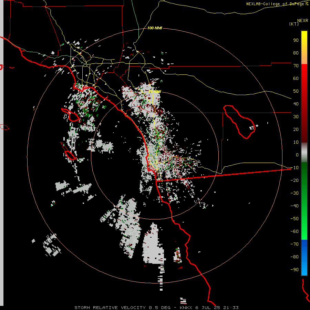
Task: Click the KNKX radar site identifier
Action: click(186, 308)
